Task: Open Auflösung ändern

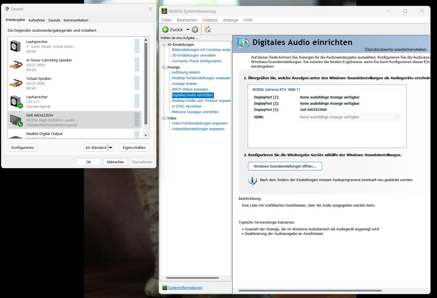Action: [x=186, y=72]
